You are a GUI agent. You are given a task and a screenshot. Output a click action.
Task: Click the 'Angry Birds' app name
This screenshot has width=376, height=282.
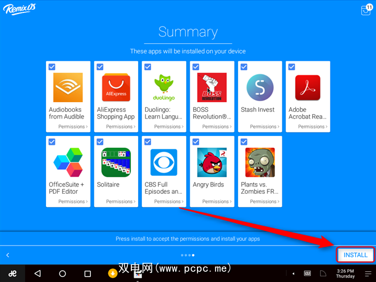(x=208, y=185)
